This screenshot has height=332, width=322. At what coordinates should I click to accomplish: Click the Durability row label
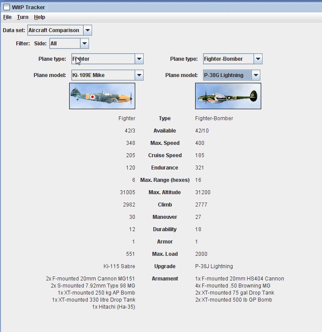165,229
